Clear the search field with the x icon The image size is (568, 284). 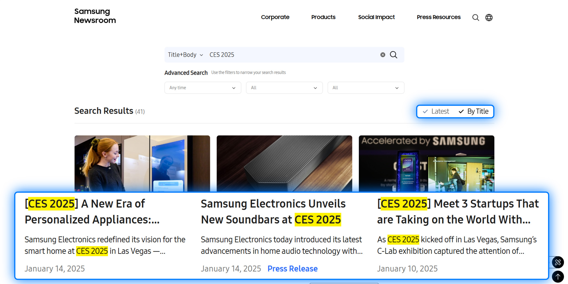[383, 55]
